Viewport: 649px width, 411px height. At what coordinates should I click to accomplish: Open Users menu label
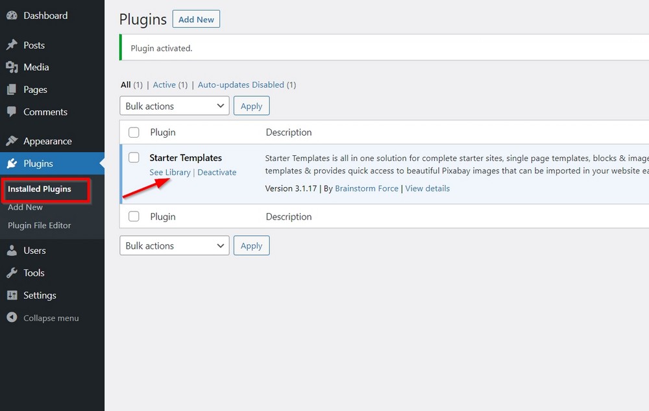coord(34,251)
